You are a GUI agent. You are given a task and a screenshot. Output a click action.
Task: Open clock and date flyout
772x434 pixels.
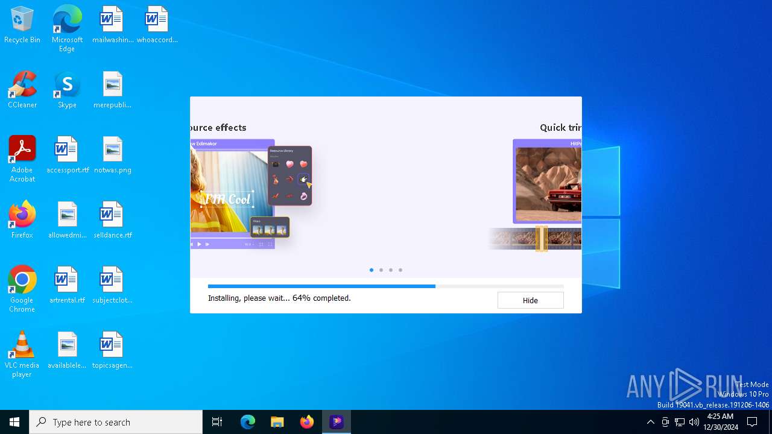tap(720, 422)
